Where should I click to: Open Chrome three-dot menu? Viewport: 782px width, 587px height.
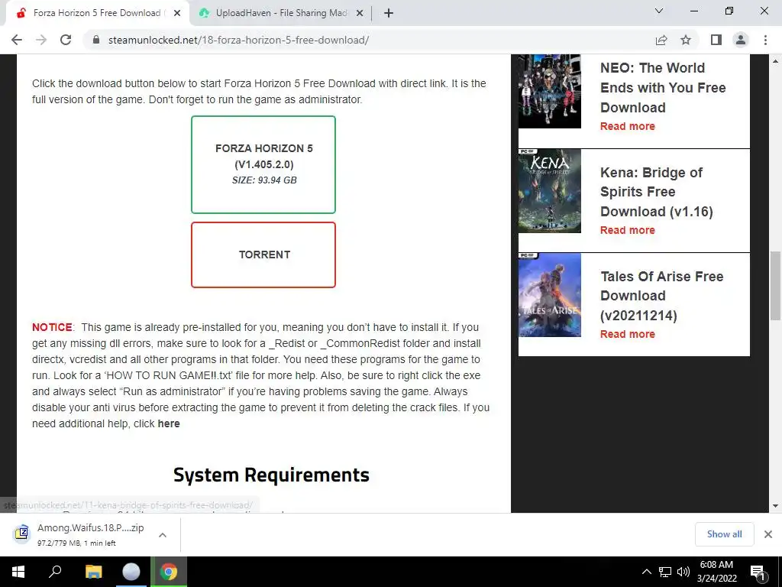pos(765,40)
